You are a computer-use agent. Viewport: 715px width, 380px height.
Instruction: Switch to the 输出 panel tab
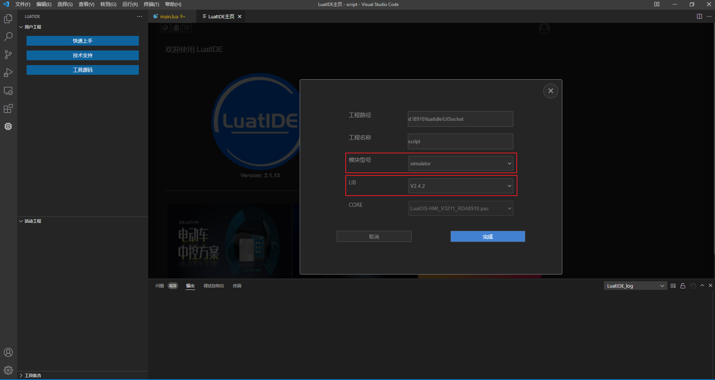[190, 286]
